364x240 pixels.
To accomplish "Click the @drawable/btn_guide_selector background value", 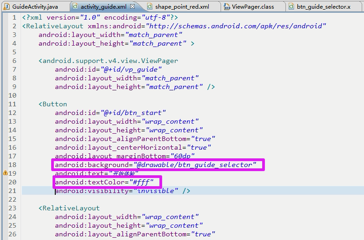I will [197, 165].
